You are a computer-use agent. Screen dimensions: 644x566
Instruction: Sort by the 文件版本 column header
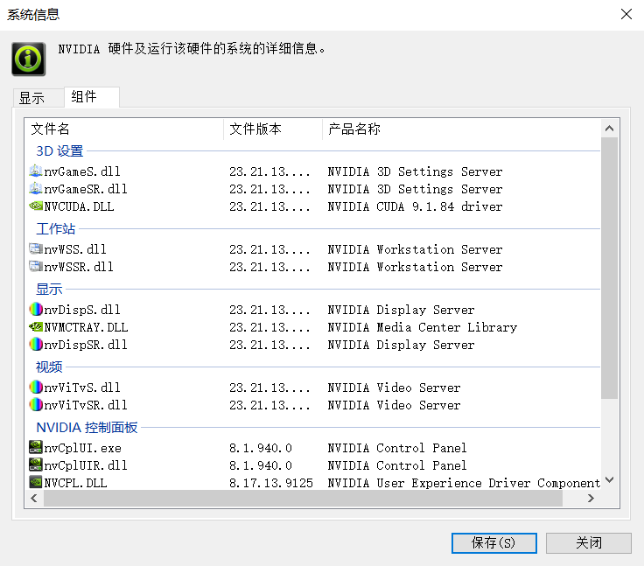click(273, 129)
